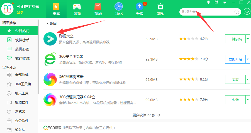251x133 pixels.
Task: Click the red notification dot on logo
Action: click(13, 3)
